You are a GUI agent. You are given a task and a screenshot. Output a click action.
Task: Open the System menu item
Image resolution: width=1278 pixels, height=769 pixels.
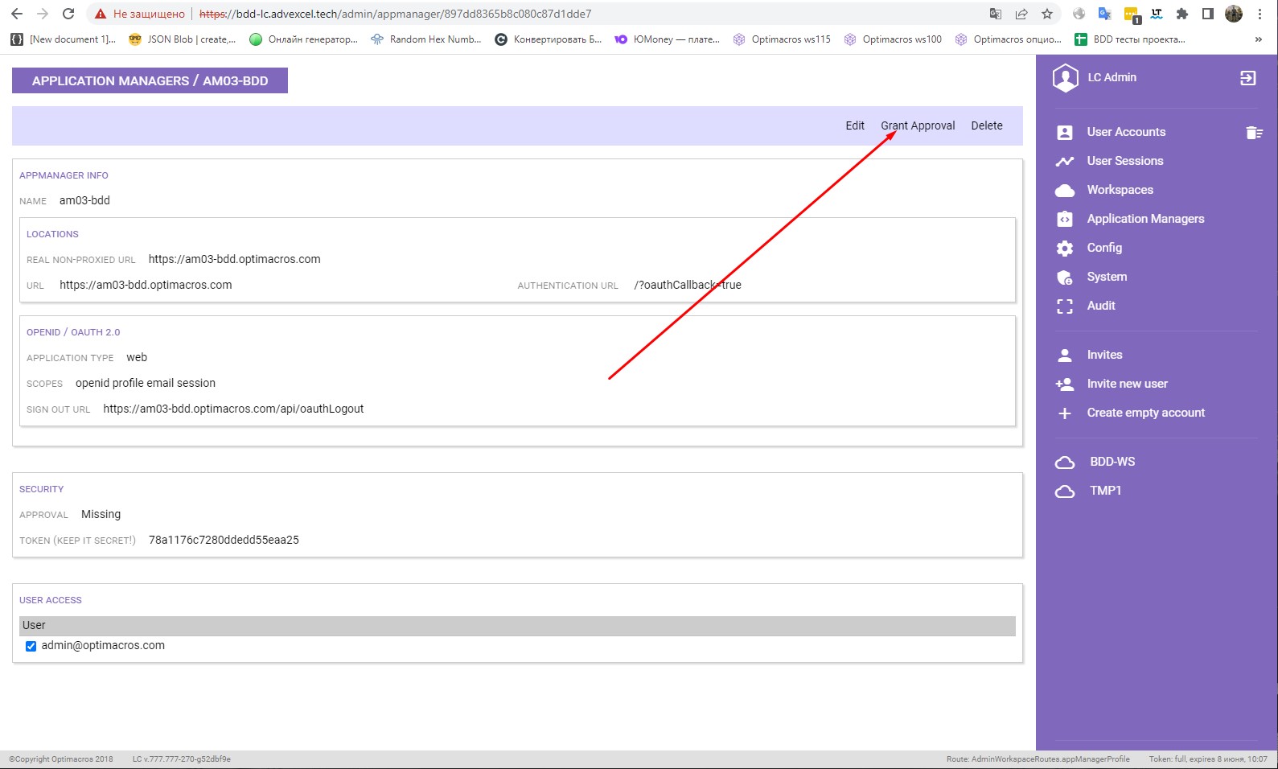point(1107,277)
